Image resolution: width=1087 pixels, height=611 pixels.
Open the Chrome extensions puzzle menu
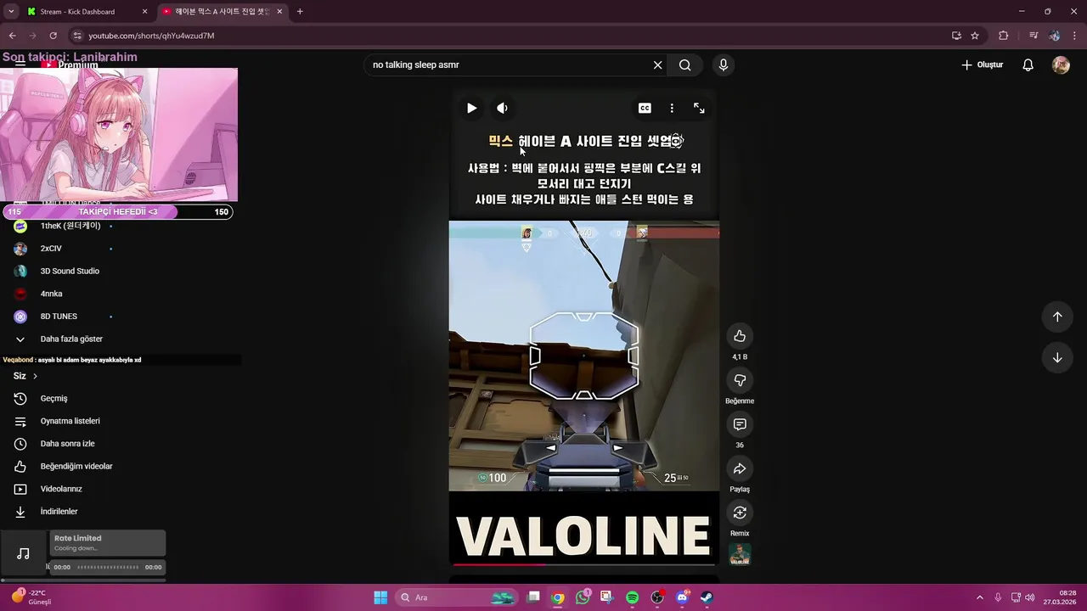click(x=1003, y=36)
